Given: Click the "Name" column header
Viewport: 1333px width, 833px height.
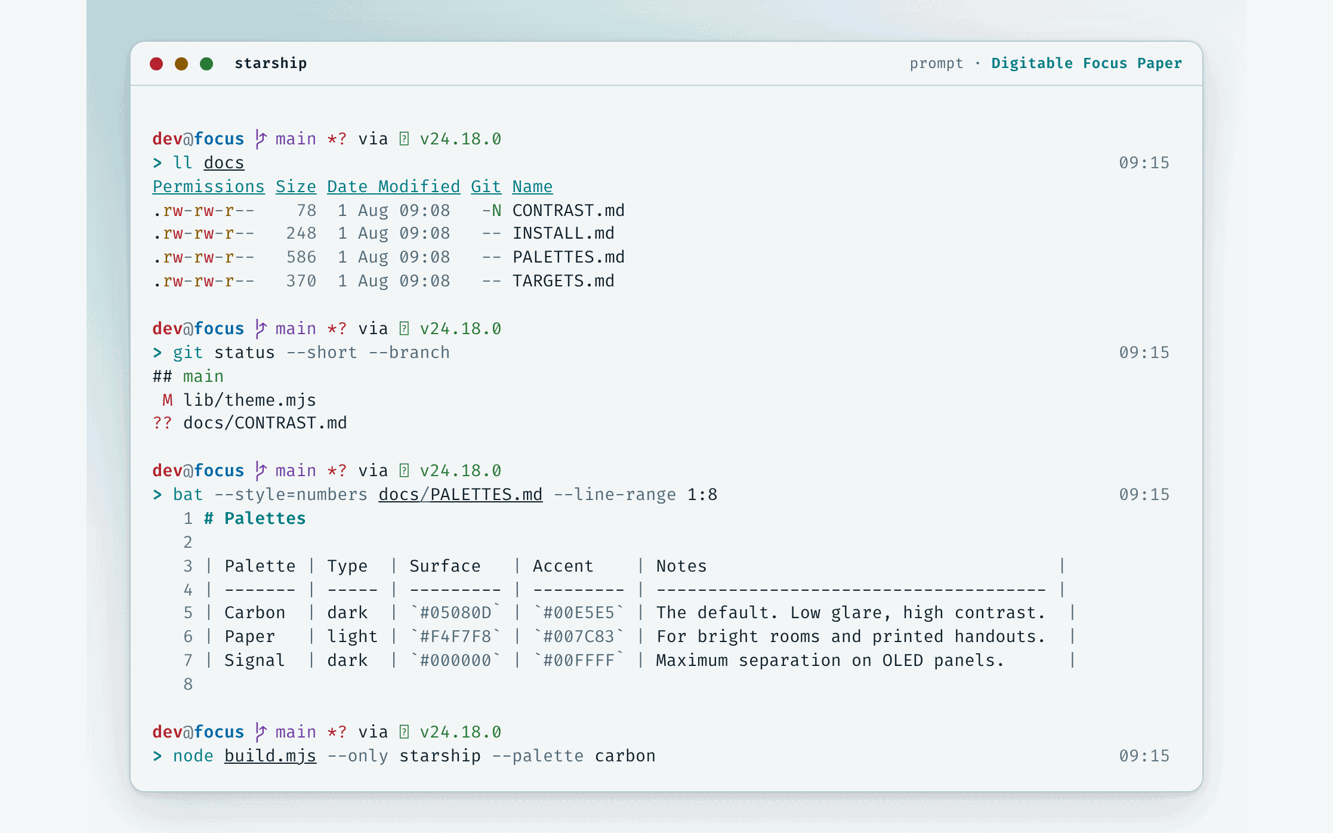Looking at the screenshot, I should (533, 187).
